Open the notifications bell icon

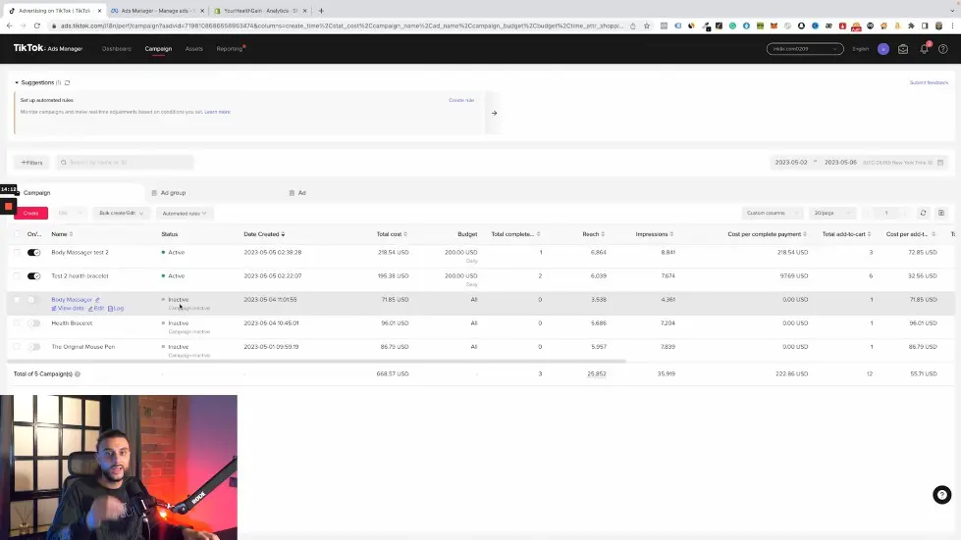[925, 49]
